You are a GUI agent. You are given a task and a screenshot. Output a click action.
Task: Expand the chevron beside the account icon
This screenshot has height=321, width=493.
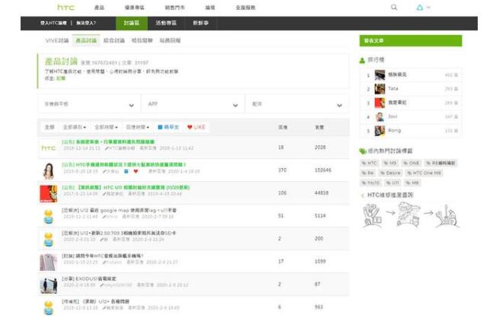coord(428,7)
